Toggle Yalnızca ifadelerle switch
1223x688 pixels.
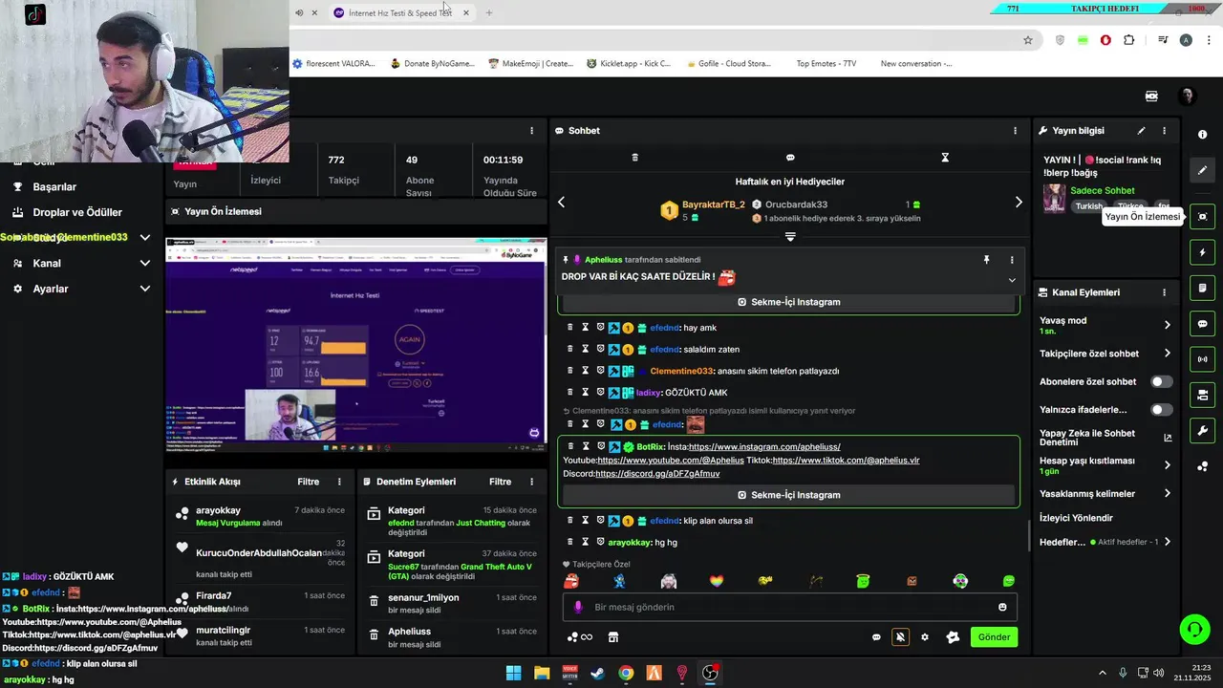[x=1162, y=410]
